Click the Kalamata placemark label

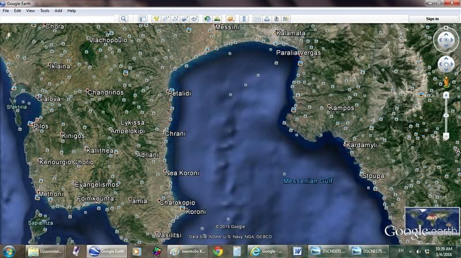coord(291,33)
